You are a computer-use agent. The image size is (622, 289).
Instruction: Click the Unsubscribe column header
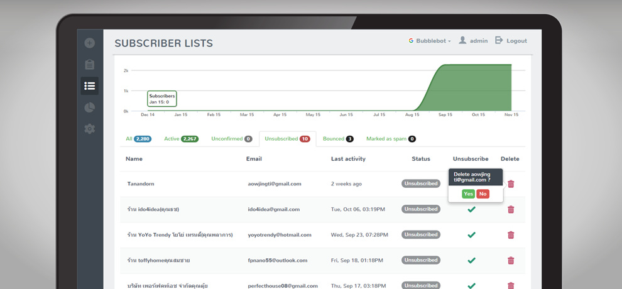coord(471,159)
